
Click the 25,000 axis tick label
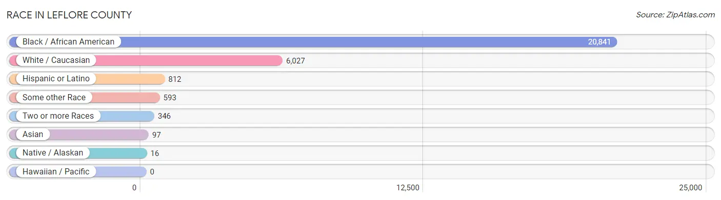690,188
